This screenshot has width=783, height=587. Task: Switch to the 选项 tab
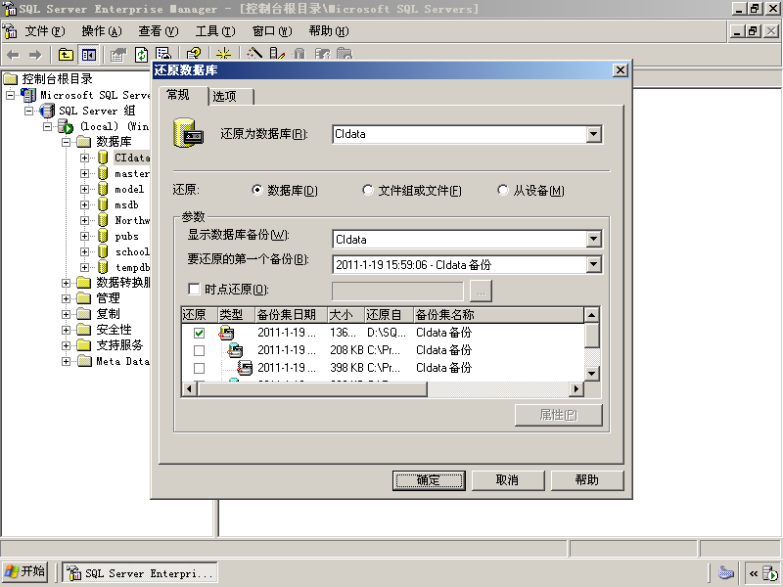230,96
